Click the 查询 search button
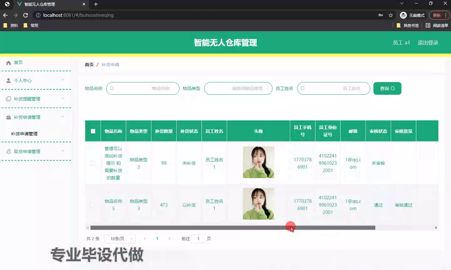 (x=387, y=88)
